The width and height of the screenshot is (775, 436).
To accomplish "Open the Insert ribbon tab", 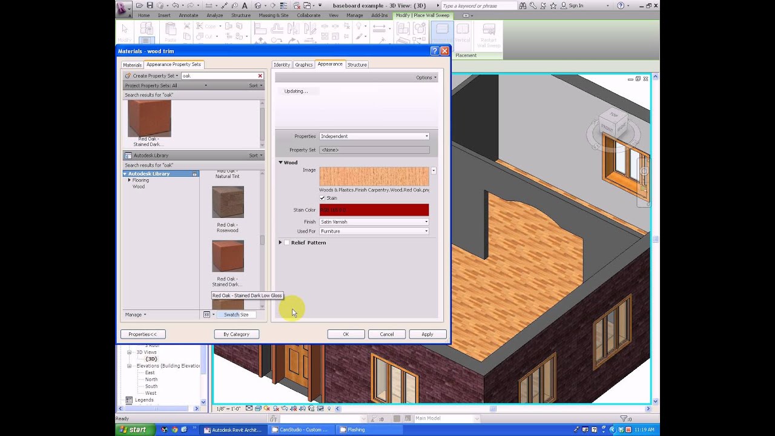I will click(164, 15).
